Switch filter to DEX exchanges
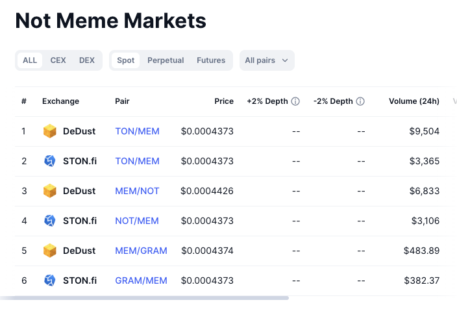The image size is (457, 311). [87, 60]
